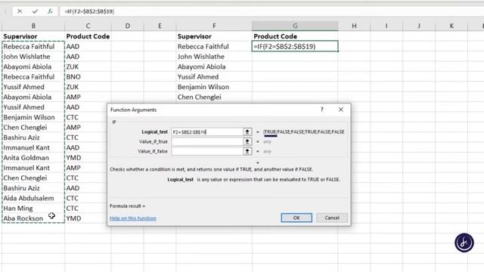Cancel the formula entry in formula bar
The height and width of the screenshot is (272, 484).
click(20, 11)
